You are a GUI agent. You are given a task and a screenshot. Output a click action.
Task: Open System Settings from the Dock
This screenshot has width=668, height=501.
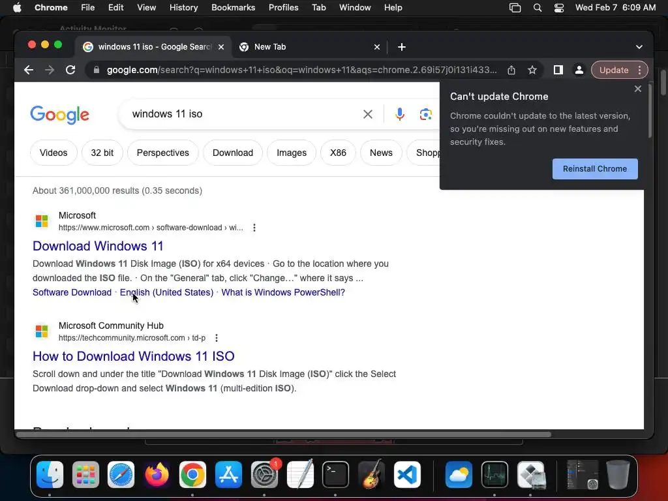(x=264, y=474)
